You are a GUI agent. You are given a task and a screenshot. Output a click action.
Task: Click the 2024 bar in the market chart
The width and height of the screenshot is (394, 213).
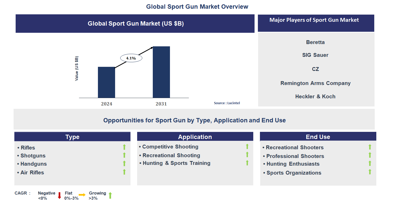[x=106, y=82]
